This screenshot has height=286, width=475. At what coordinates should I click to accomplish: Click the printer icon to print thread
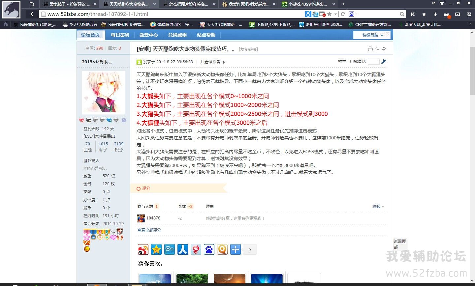pyautogui.click(x=370, y=49)
